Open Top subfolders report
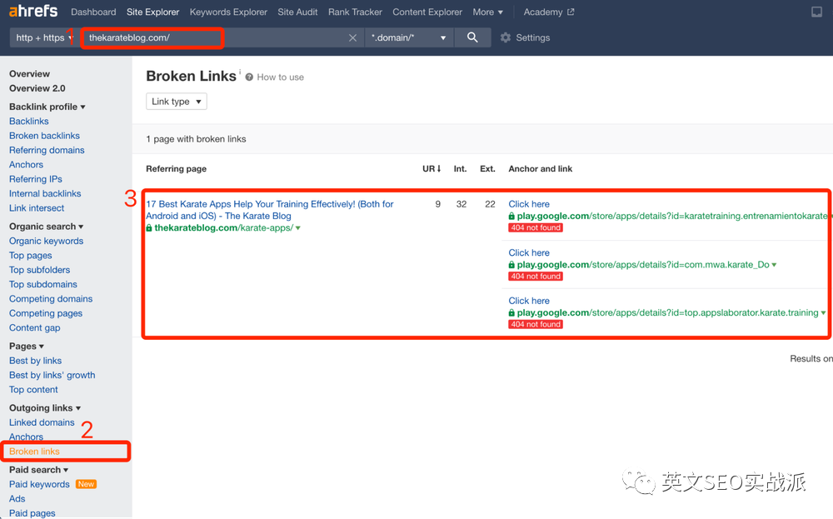This screenshot has height=519, width=833. [39, 270]
